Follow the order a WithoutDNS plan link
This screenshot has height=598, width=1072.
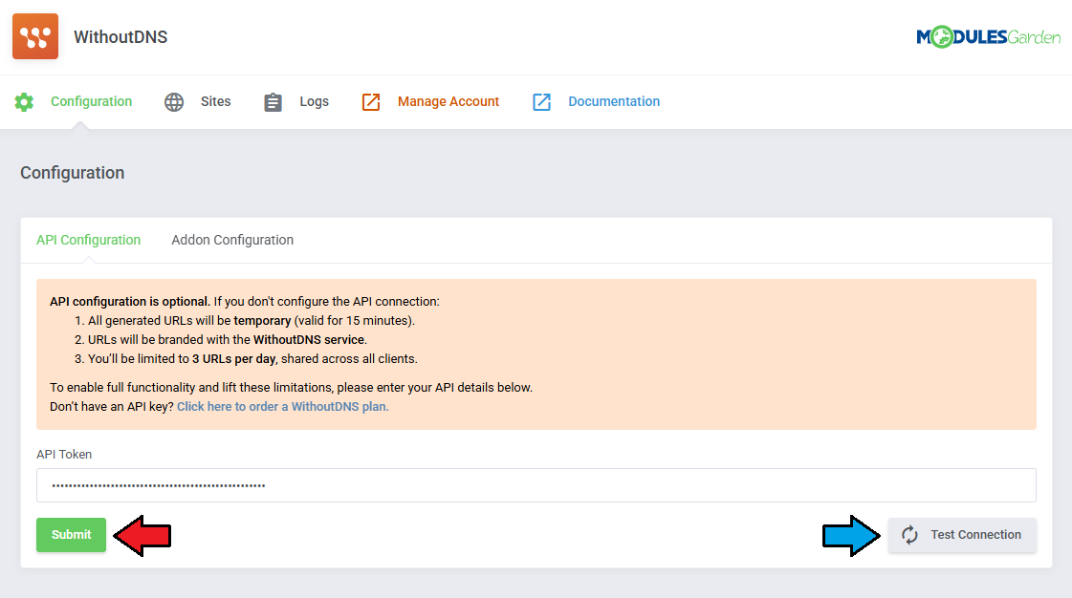click(x=283, y=406)
